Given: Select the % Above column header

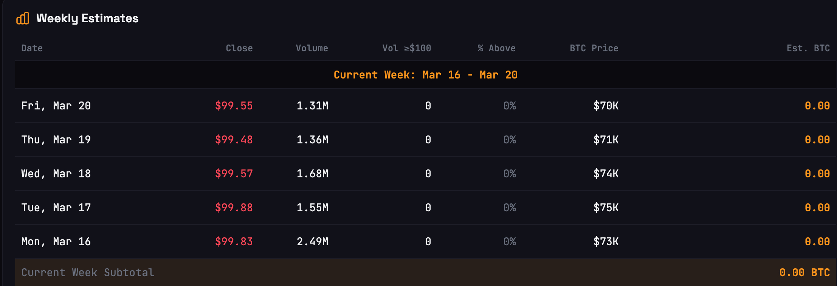Looking at the screenshot, I should (496, 48).
